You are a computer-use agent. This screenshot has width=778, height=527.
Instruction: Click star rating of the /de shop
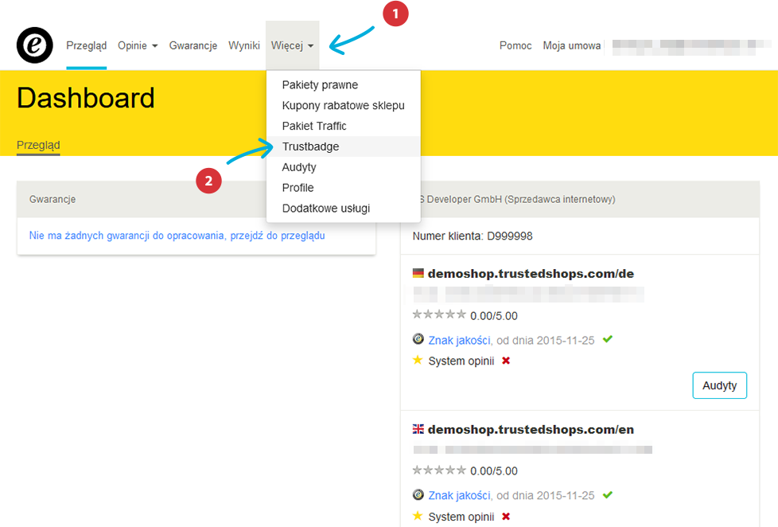coord(439,314)
